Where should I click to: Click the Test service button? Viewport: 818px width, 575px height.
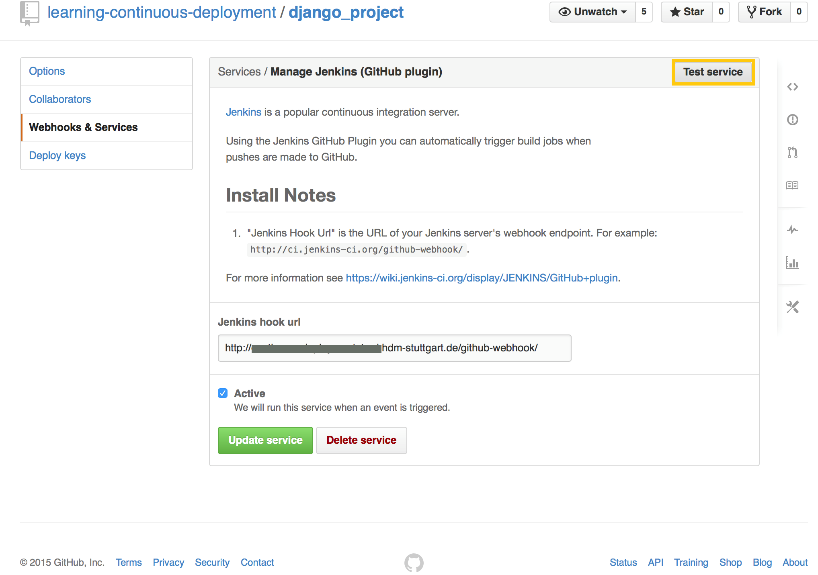point(713,72)
